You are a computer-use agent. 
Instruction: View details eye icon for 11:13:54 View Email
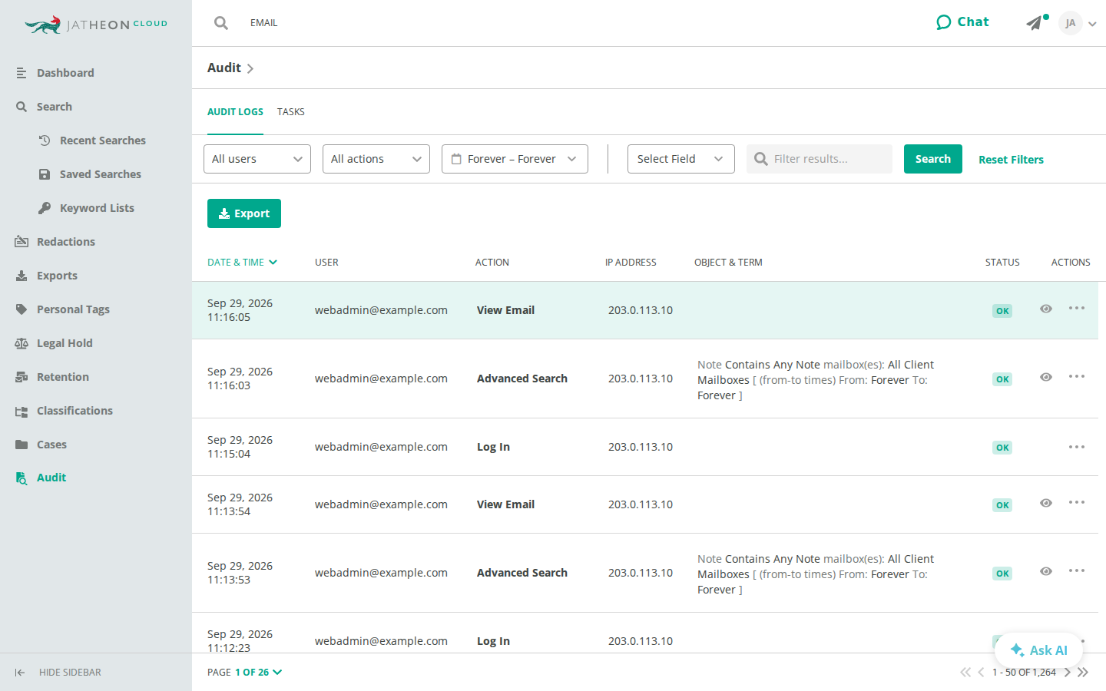click(1046, 503)
